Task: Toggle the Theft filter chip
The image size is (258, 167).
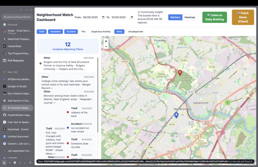Action: click(42, 32)
